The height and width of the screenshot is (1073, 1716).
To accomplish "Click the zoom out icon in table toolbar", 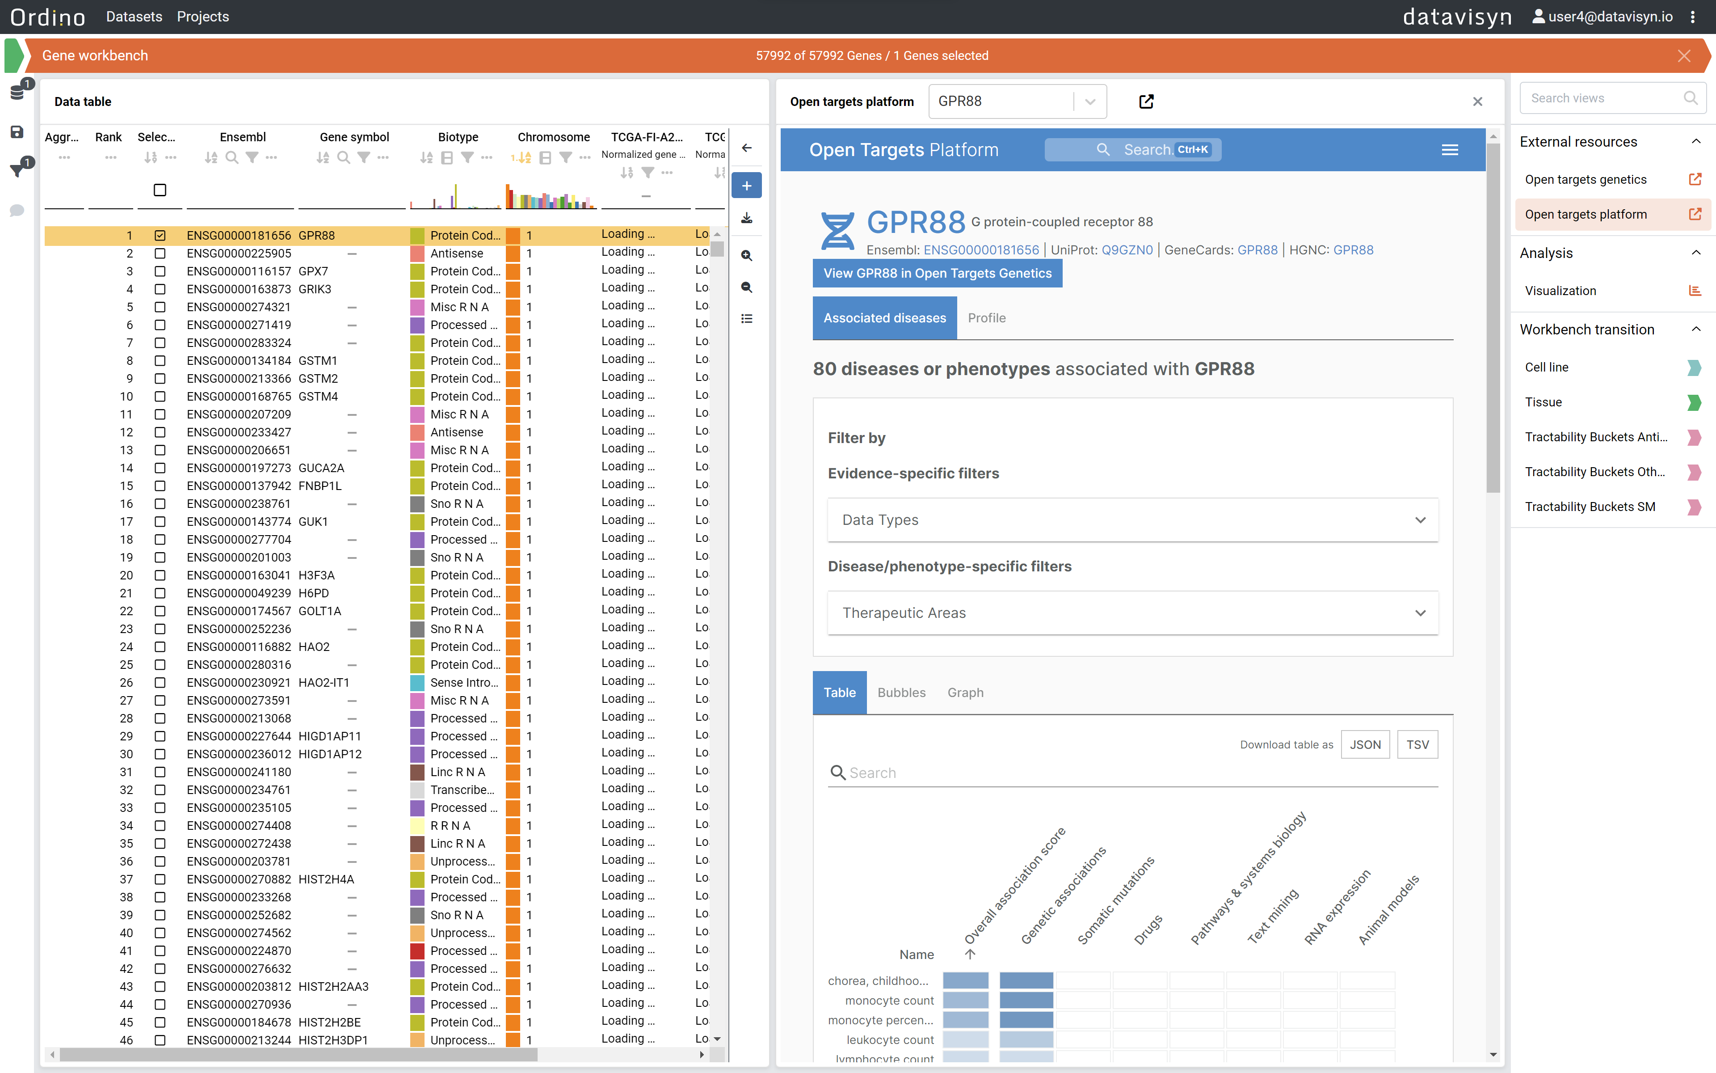I will point(747,287).
